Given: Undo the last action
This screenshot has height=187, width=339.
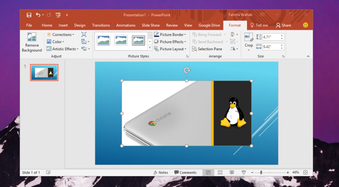Looking at the screenshot, I should click(38, 15).
